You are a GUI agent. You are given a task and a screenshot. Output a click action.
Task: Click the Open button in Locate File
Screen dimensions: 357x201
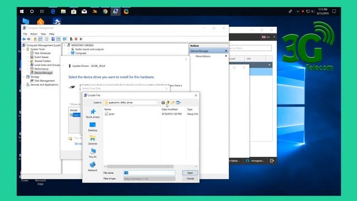pos(190,173)
